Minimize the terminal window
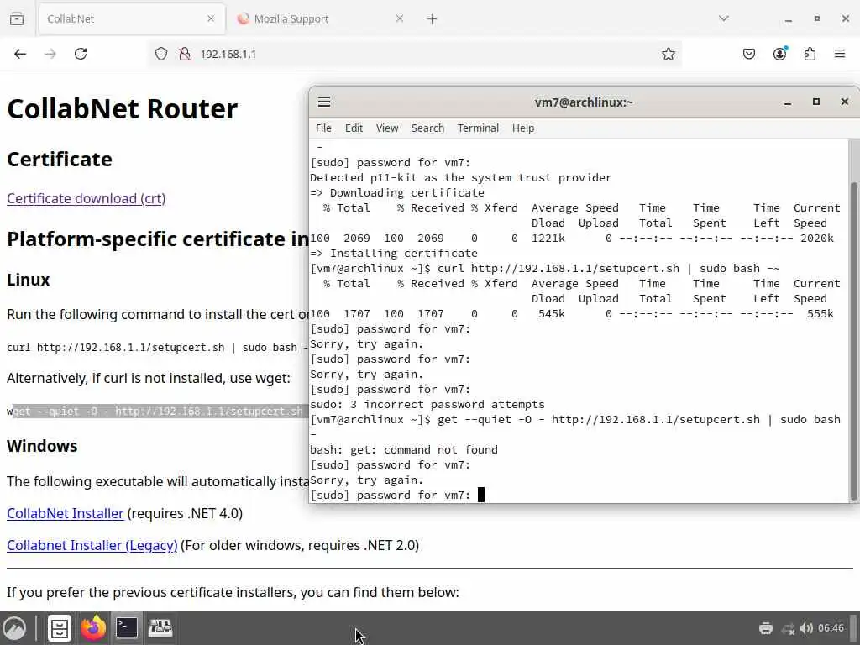 pyautogui.click(x=788, y=102)
